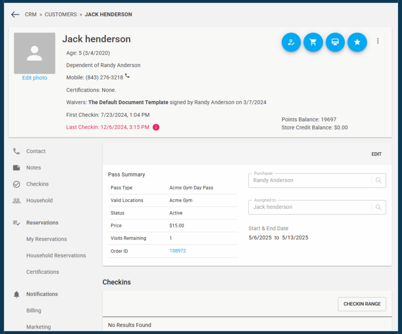Click the point-of-sale register icon button
Screen dimensions: 402x334
coord(335,42)
